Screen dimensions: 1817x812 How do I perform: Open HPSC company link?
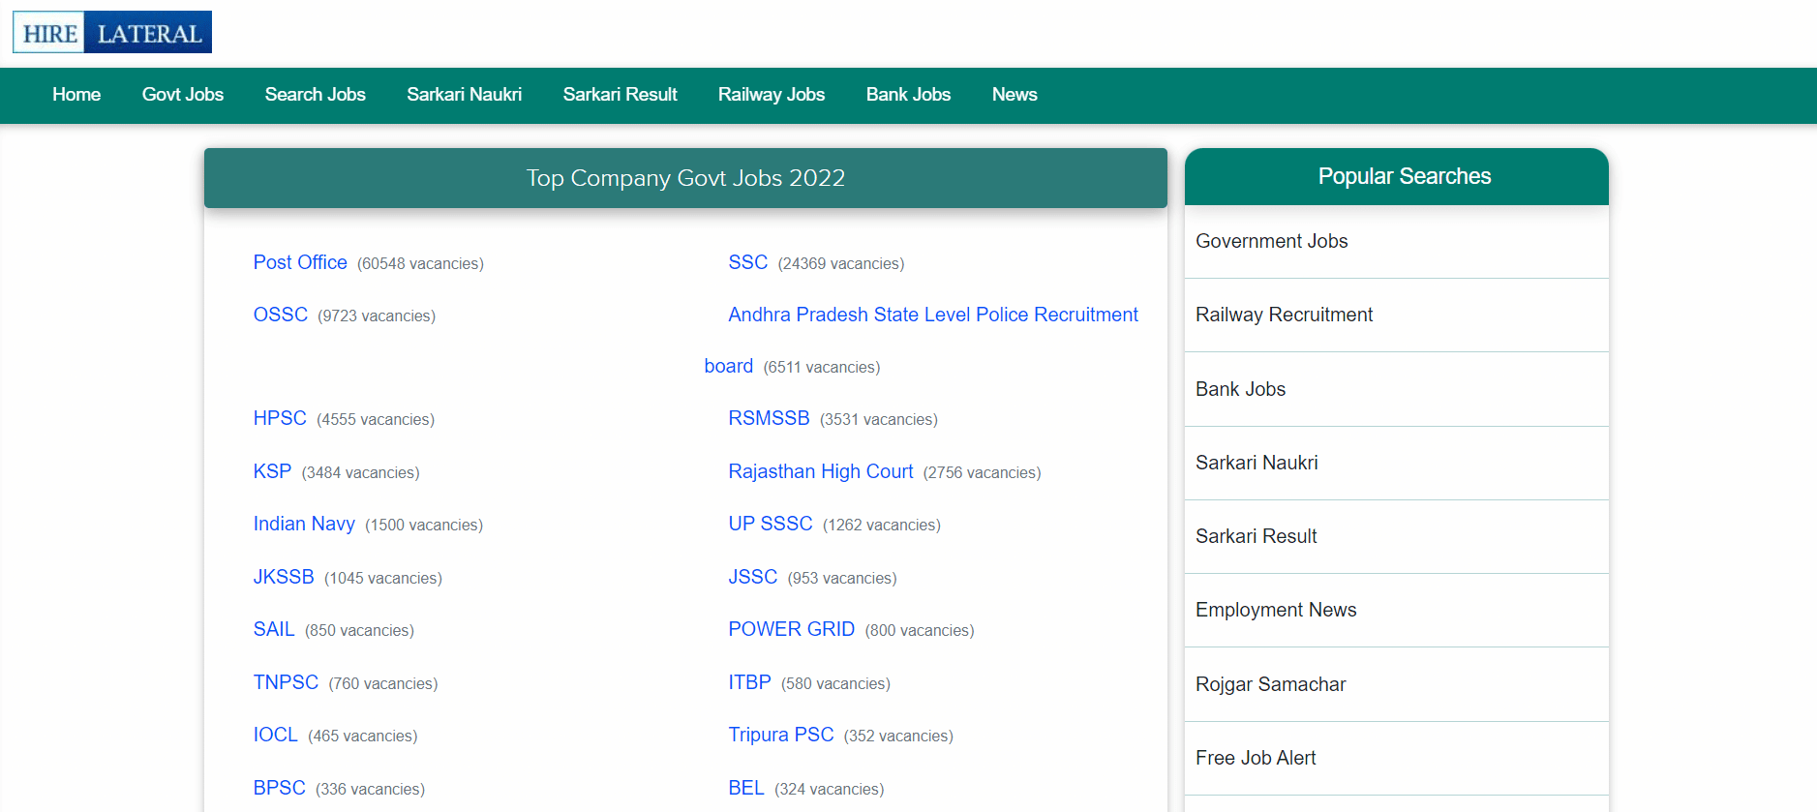280,418
